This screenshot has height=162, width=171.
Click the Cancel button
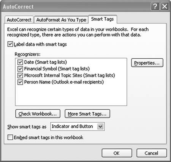pos(152,153)
